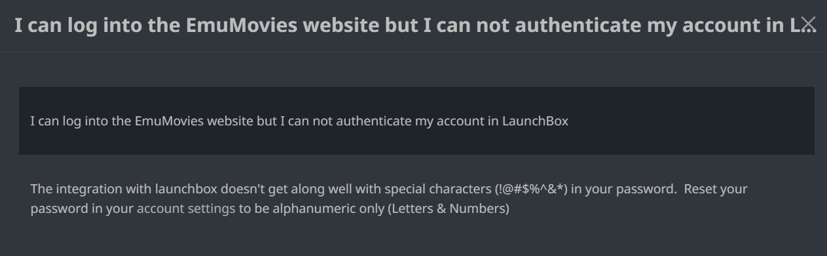827x256 pixels.
Task: Click the special characters list (!@#$%^&*)
Action: [x=531, y=189]
